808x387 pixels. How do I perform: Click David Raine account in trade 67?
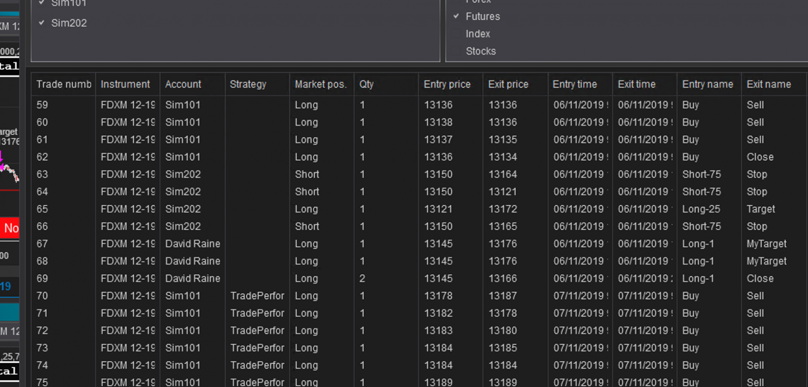click(193, 244)
